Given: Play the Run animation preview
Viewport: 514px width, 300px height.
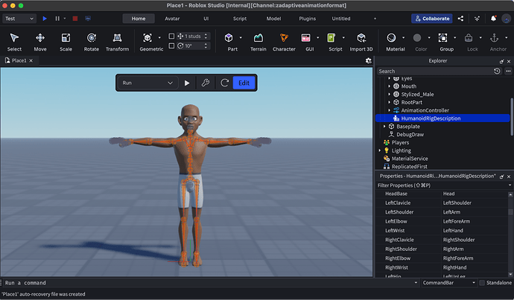Looking at the screenshot, I should (187, 83).
